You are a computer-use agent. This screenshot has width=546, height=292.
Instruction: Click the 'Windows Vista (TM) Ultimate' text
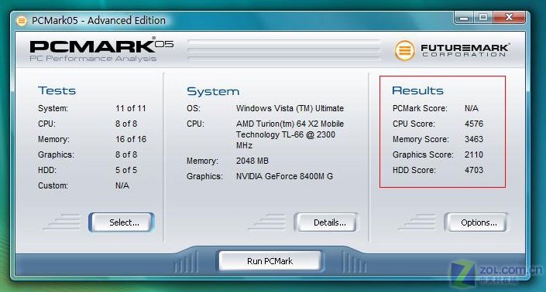click(290, 108)
